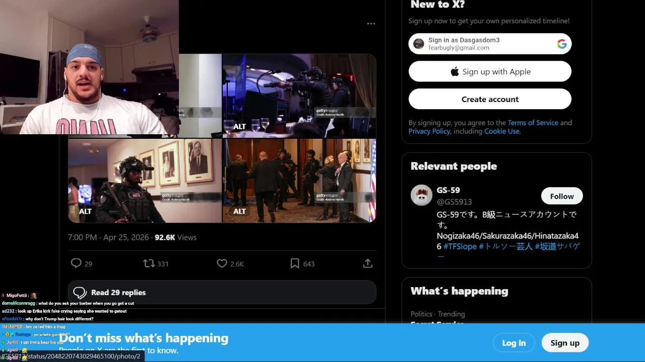The height and width of the screenshot is (362, 645).
Task: Bookmark this post
Action: point(295,263)
